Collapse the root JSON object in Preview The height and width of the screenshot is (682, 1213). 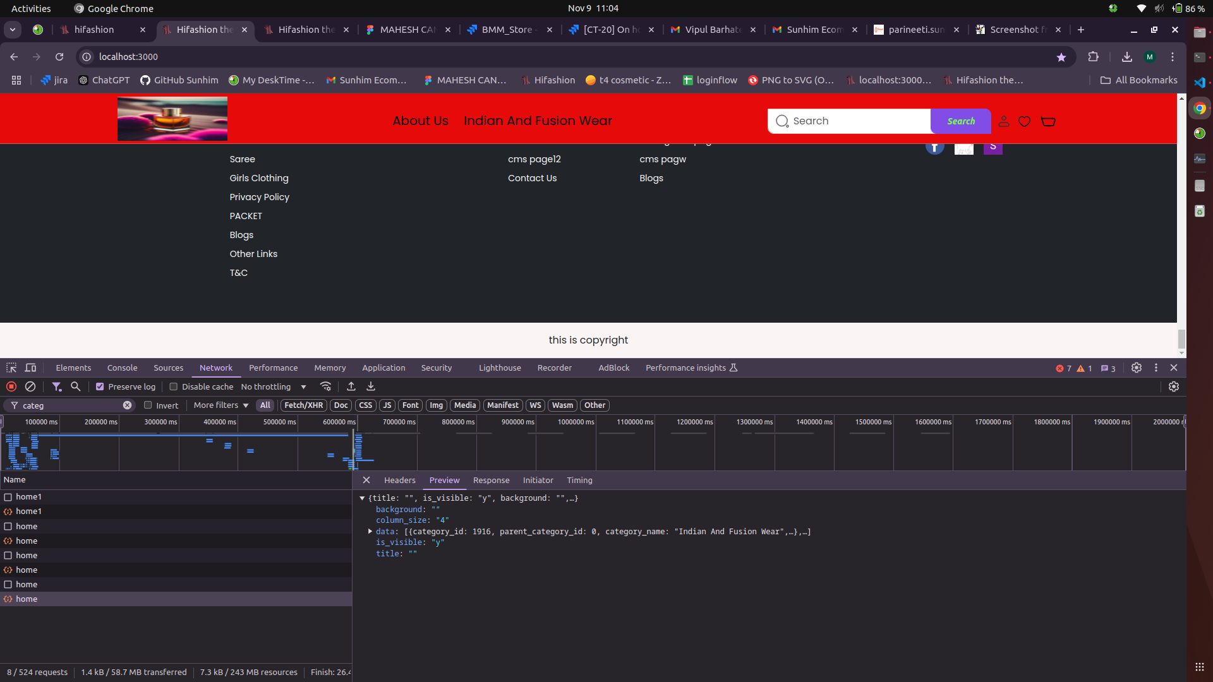click(x=362, y=498)
